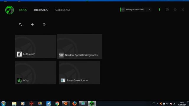
Task: Click the user avatar next to account name
Action: [x=123, y=10]
